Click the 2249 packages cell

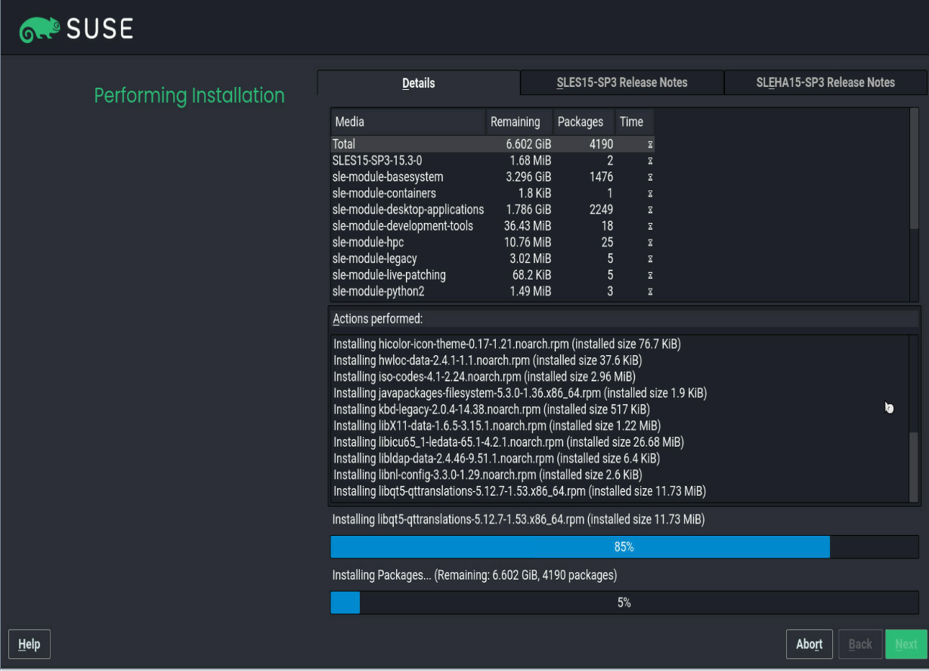click(x=601, y=209)
